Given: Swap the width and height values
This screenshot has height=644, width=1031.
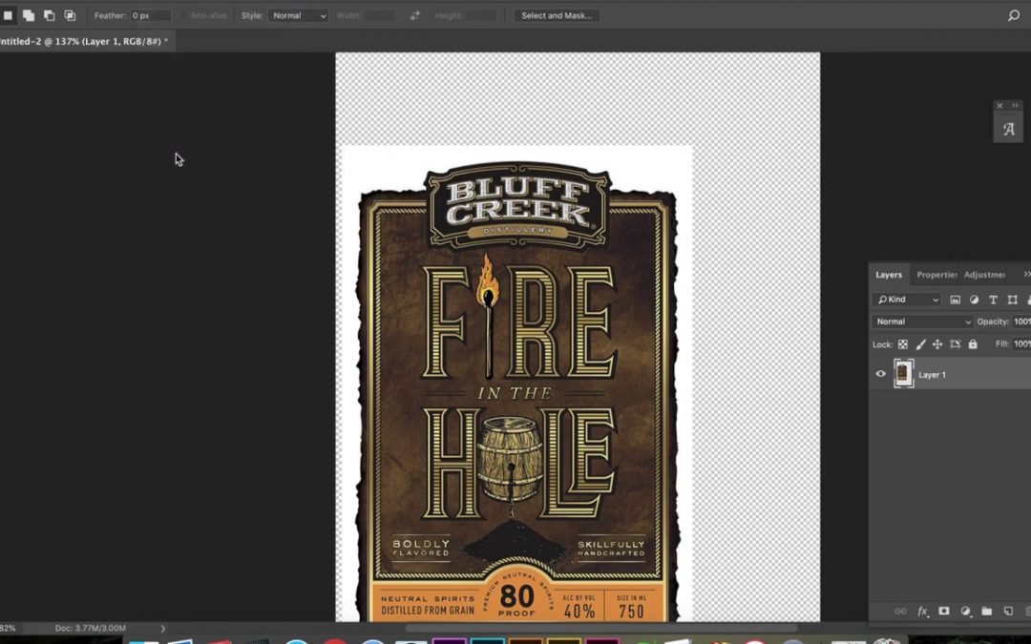Looking at the screenshot, I should pos(415,15).
